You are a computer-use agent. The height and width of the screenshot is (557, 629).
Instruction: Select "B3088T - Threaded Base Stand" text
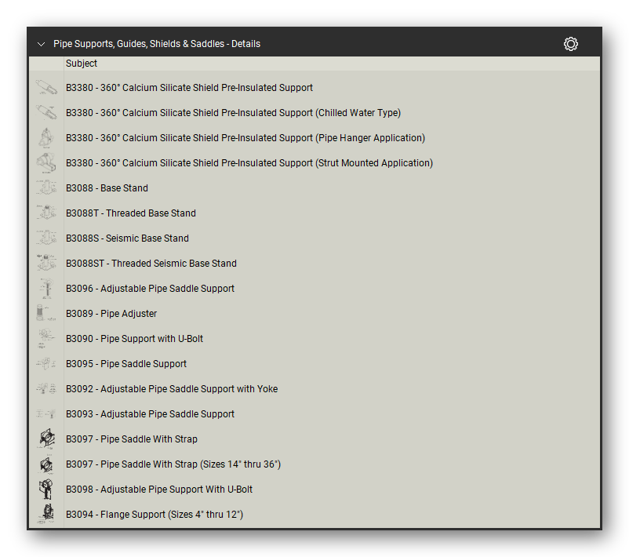131,213
